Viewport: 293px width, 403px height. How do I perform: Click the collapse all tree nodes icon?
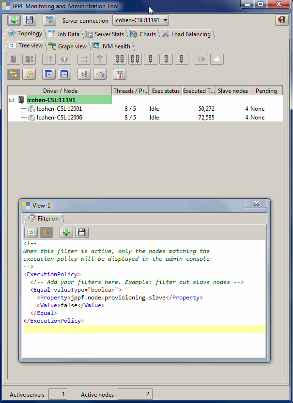tap(64, 74)
